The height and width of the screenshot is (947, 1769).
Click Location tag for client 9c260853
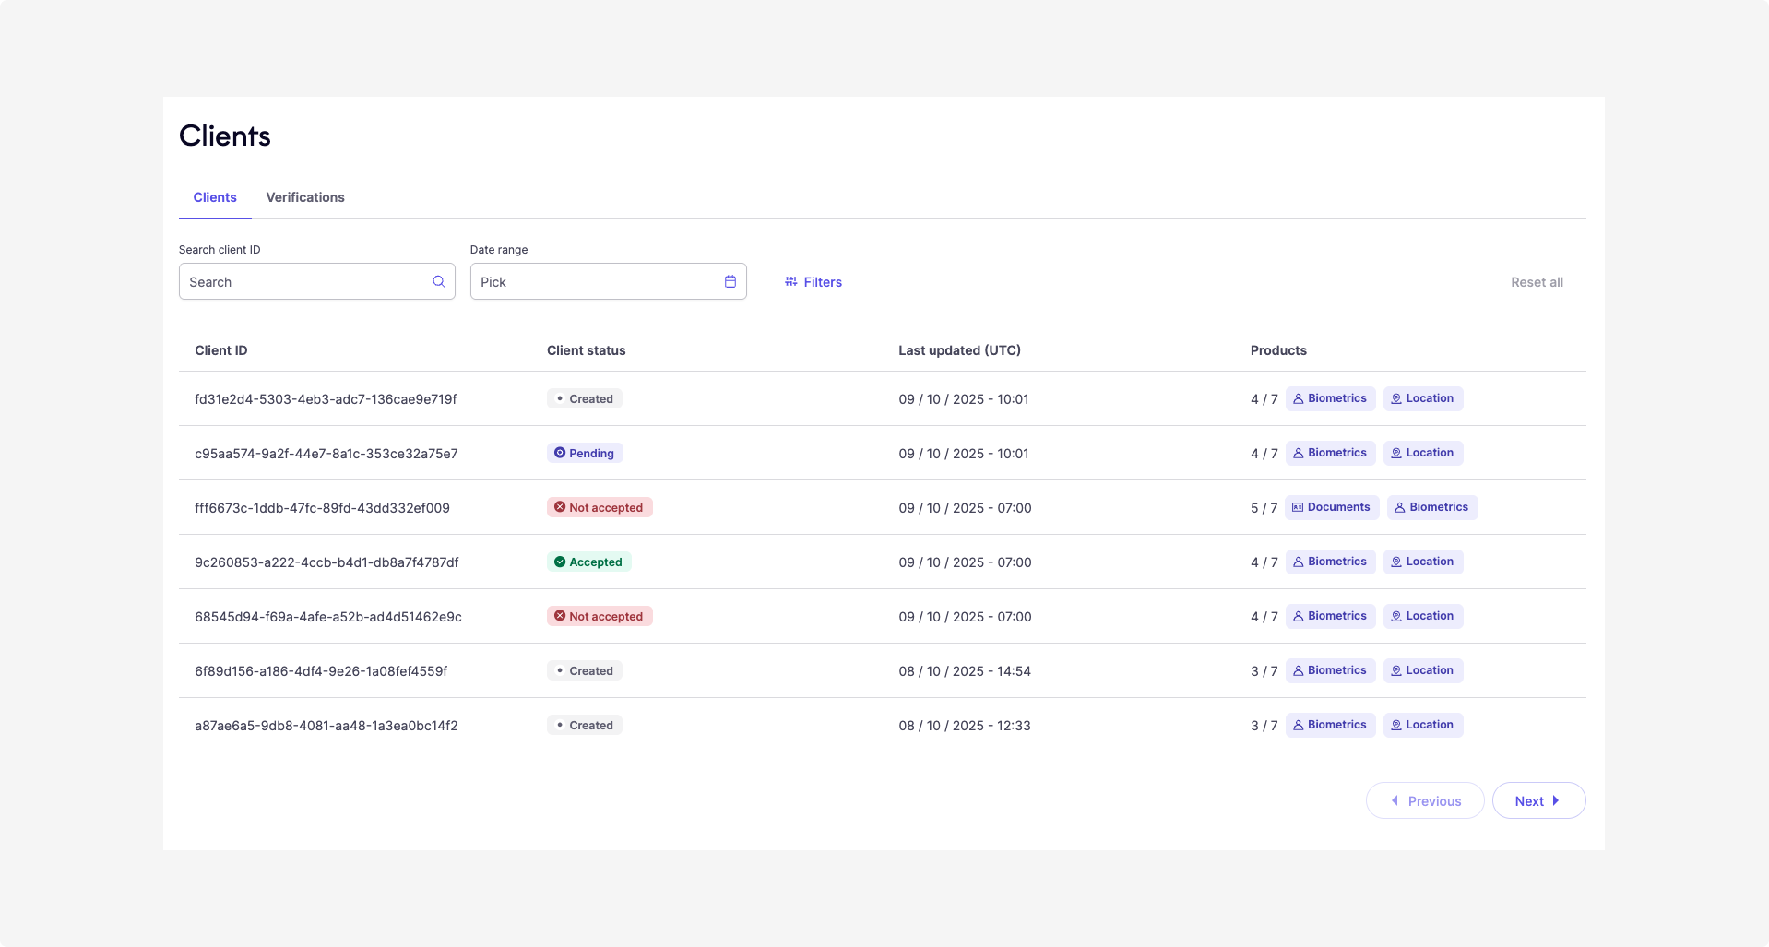(1423, 562)
